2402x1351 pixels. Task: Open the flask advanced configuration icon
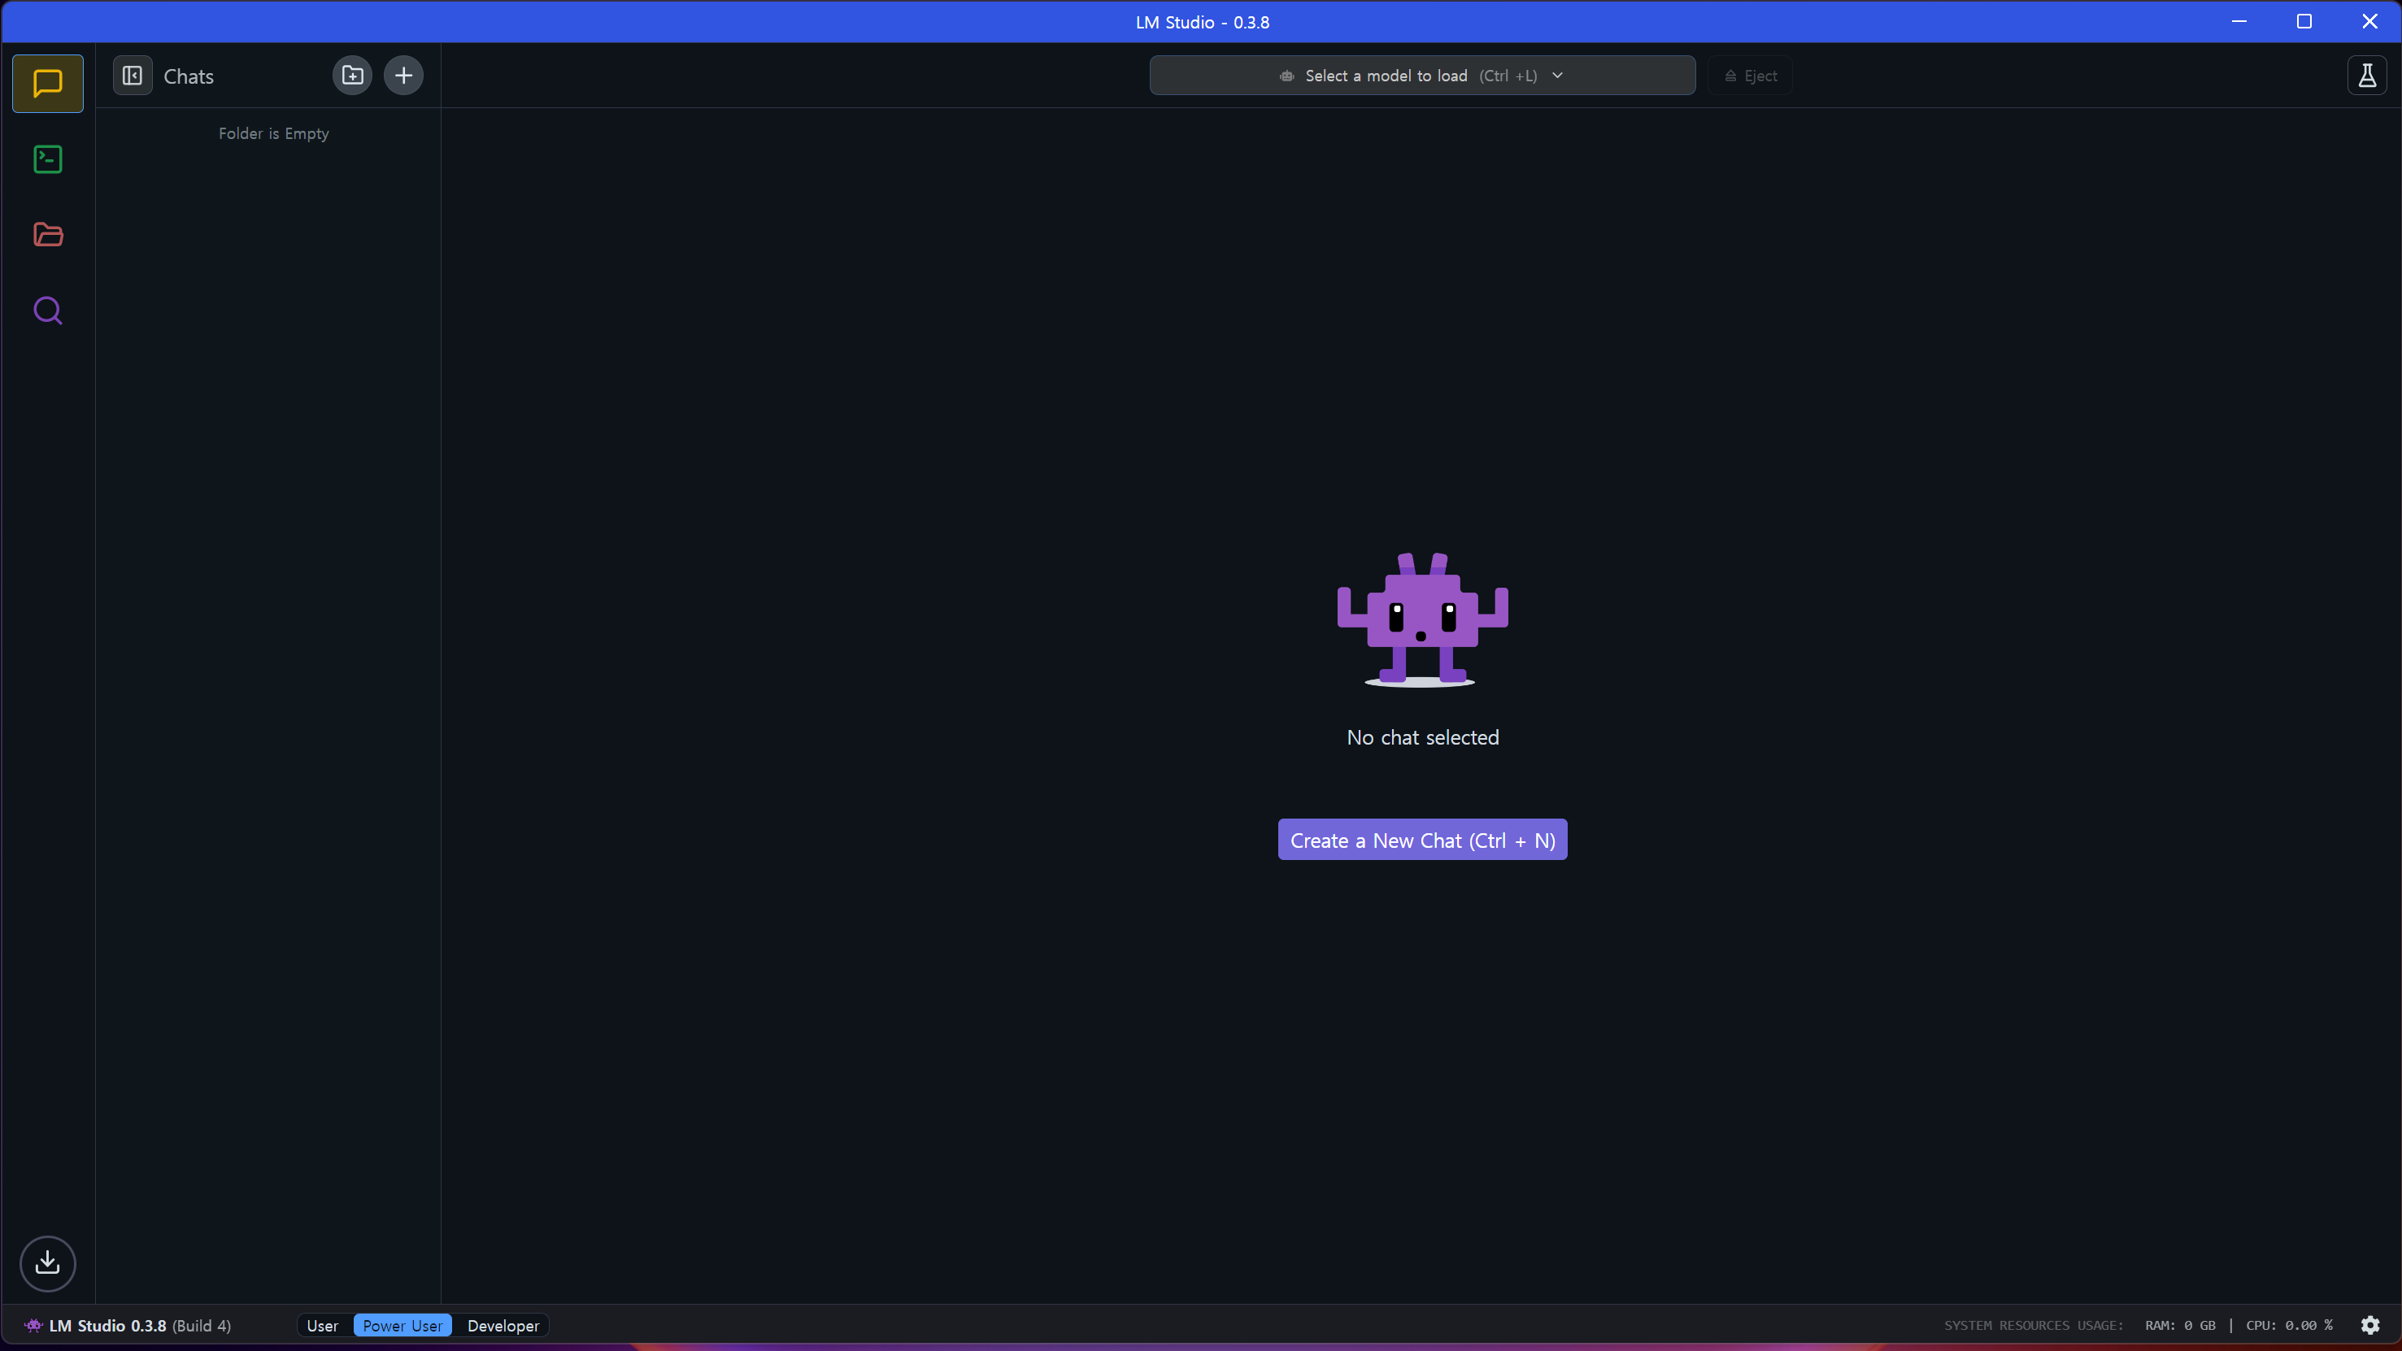click(2366, 76)
